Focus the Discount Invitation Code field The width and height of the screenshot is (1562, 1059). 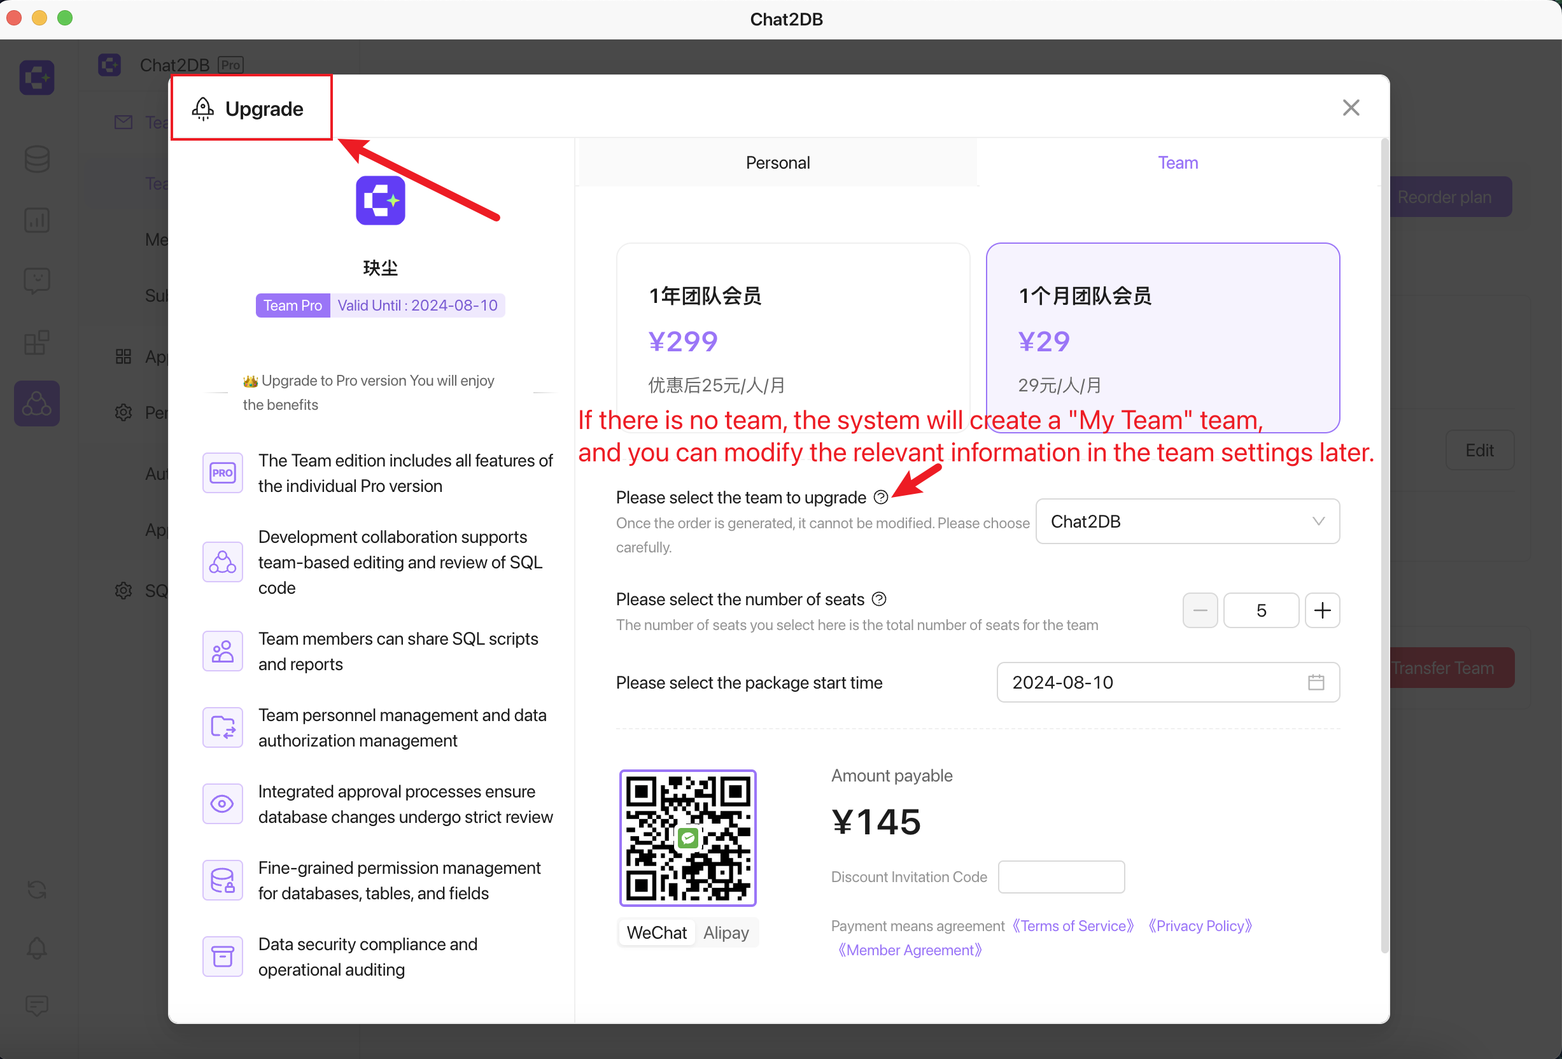(x=1061, y=877)
